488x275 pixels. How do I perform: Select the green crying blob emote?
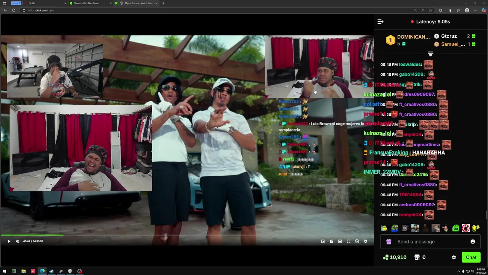coord(456,228)
